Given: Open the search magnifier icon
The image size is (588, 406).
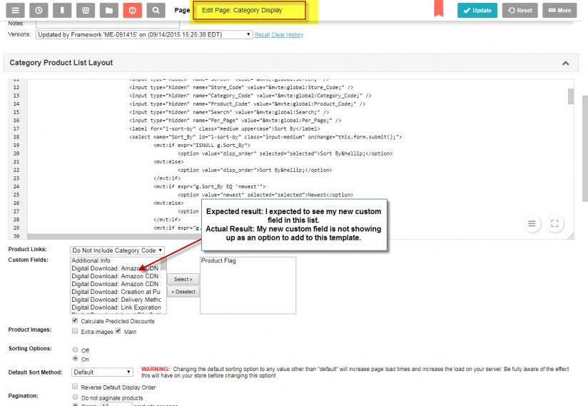Looking at the screenshot, I should tap(156, 11).
